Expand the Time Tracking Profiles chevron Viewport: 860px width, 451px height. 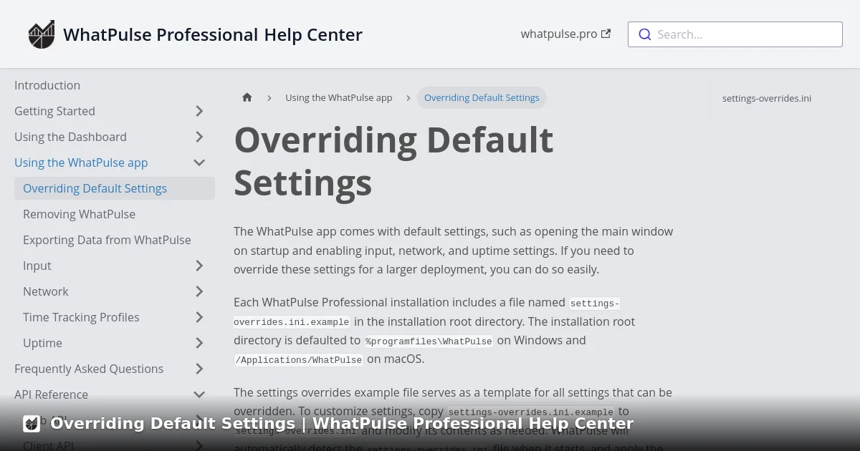(x=199, y=317)
